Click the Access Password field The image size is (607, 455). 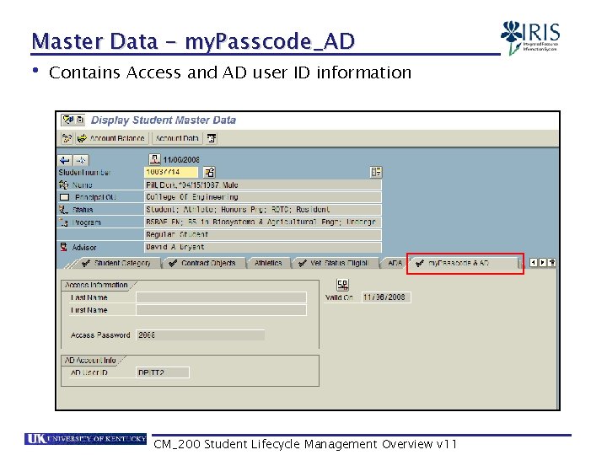200,335
